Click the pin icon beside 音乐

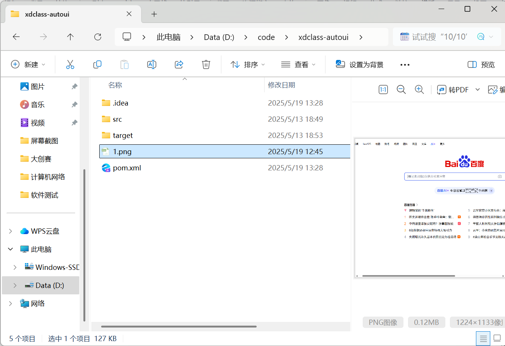(x=74, y=105)
